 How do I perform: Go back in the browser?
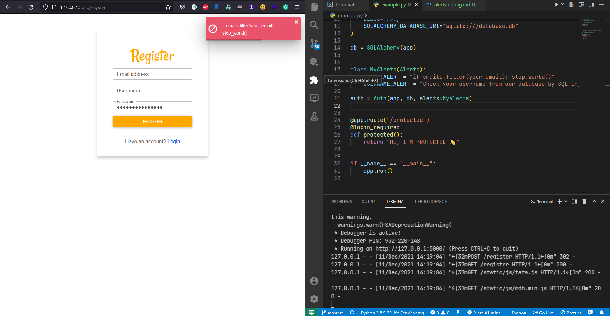(8, 7)
